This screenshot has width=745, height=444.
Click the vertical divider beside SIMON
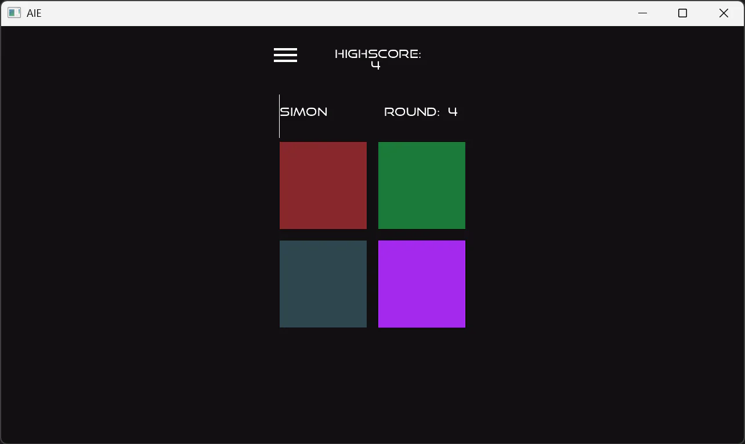point(279,116)
